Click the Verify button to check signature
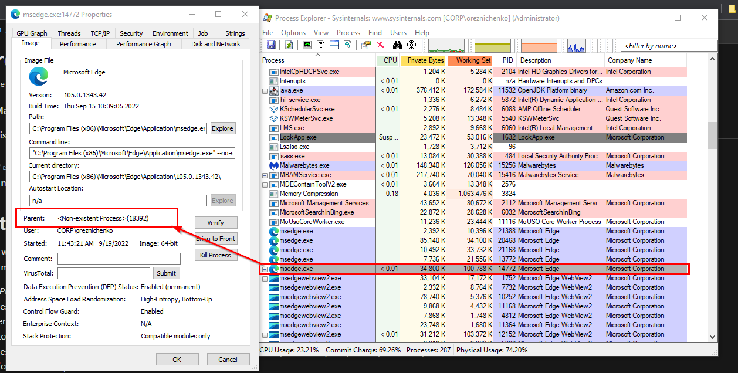 coord(217,222)
